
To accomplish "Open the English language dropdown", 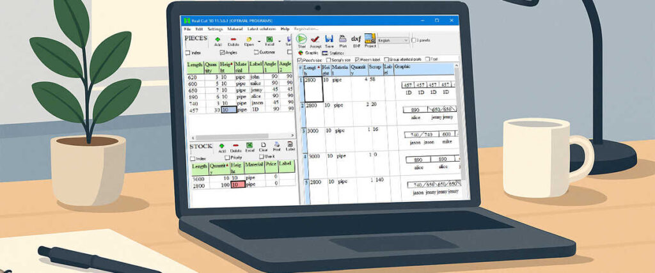I will click(393, 40).
